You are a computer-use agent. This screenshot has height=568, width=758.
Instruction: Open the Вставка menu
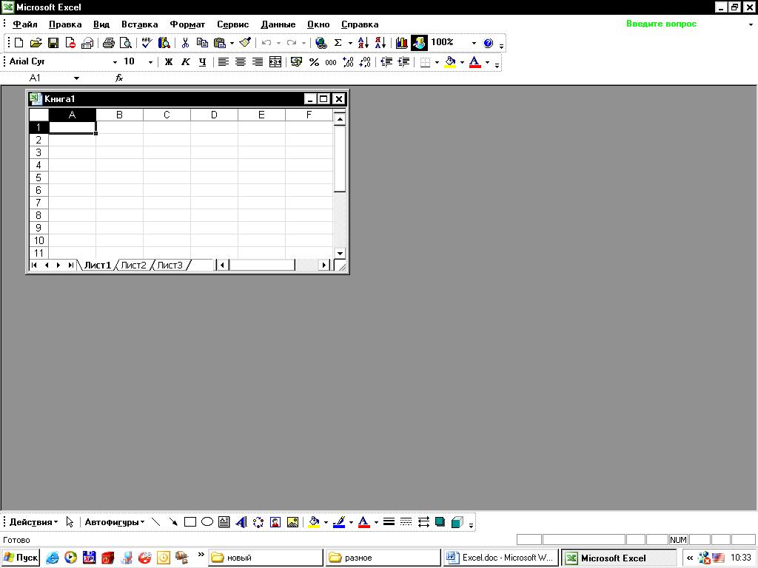pyautogui.click(x=139, y=24)
